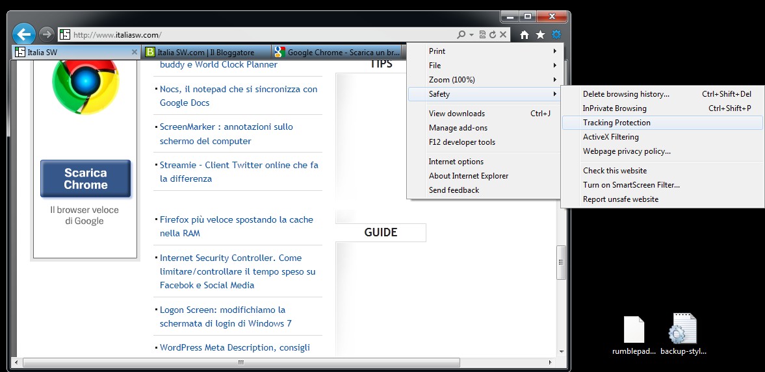Click the Print submenu arrow
Screen dimensions: 765x372
pos(554,51)
